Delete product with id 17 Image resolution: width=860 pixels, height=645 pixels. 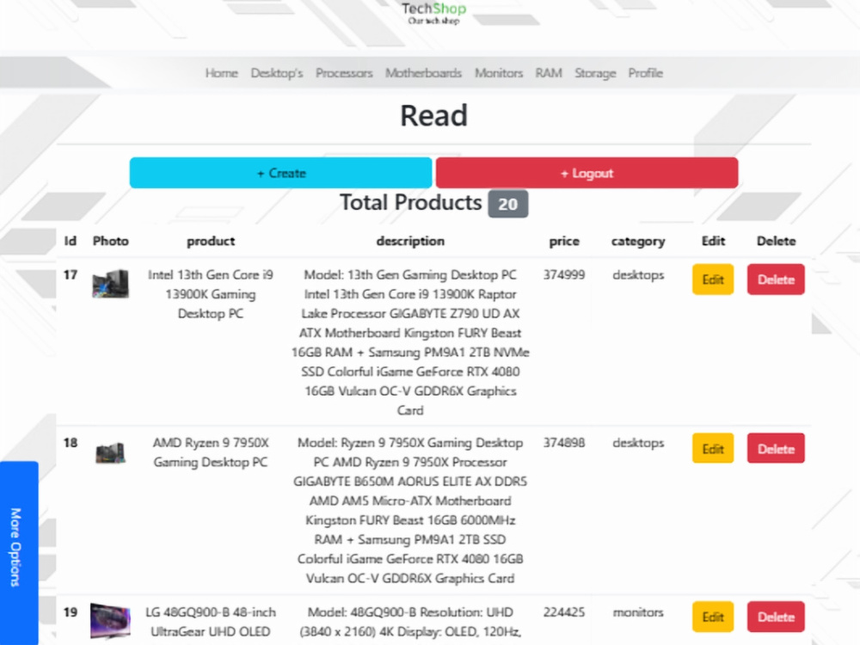coord(776,279)
